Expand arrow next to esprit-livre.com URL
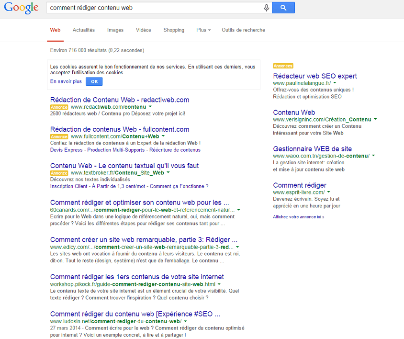This screenshot has width=404, height=339. (328, 192)
